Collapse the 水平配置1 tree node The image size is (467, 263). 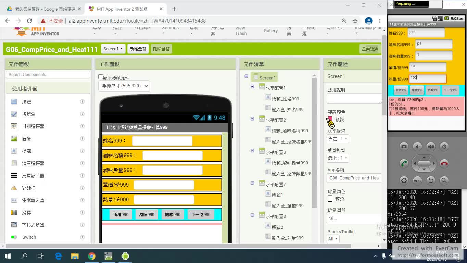click(252, 87)
